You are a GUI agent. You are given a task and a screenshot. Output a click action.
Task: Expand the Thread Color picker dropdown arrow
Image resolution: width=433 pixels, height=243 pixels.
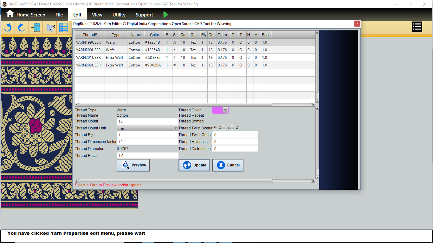(225, 110)
